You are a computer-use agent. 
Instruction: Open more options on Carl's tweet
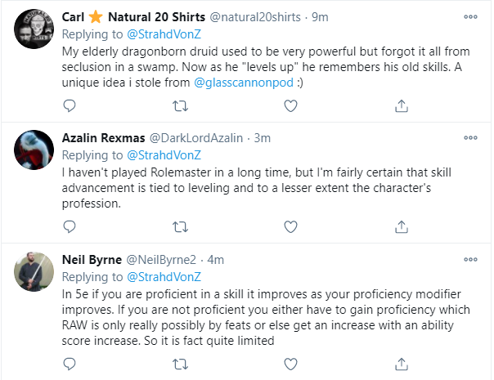click(470, 16)
